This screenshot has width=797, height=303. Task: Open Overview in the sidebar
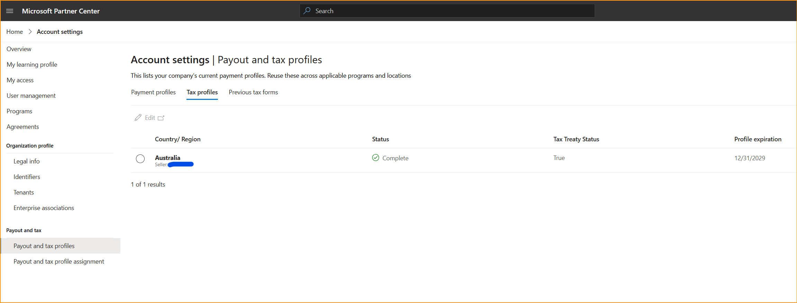click(19, 49)
